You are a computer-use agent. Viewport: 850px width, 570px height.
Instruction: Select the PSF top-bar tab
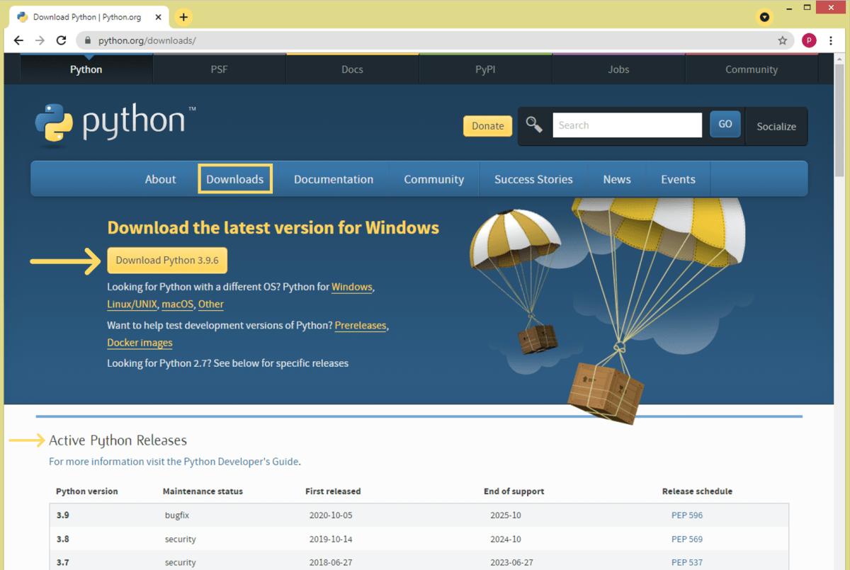click(x=220, y=69)
